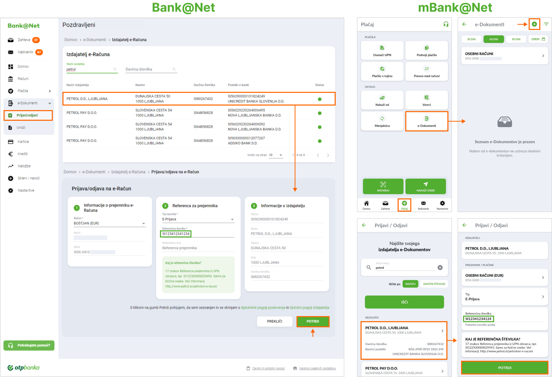The image size is (552, 377).
Task: Click the Plačila compass icon in sidebar
Action: 11,91
